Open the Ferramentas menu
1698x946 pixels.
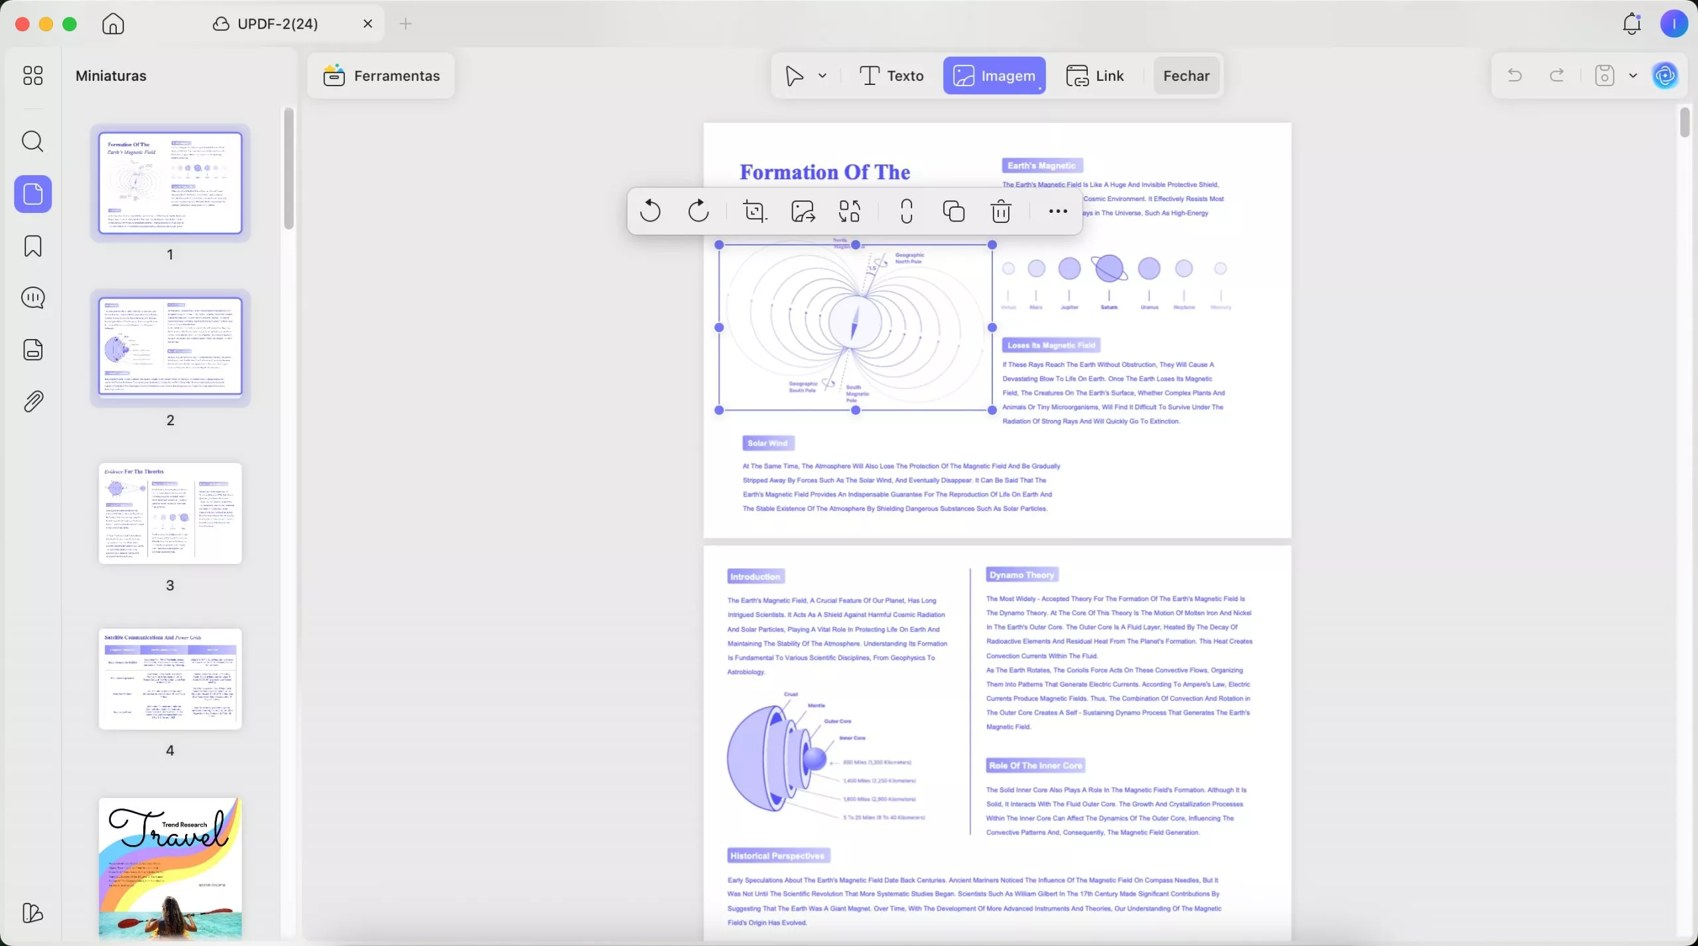381,76
